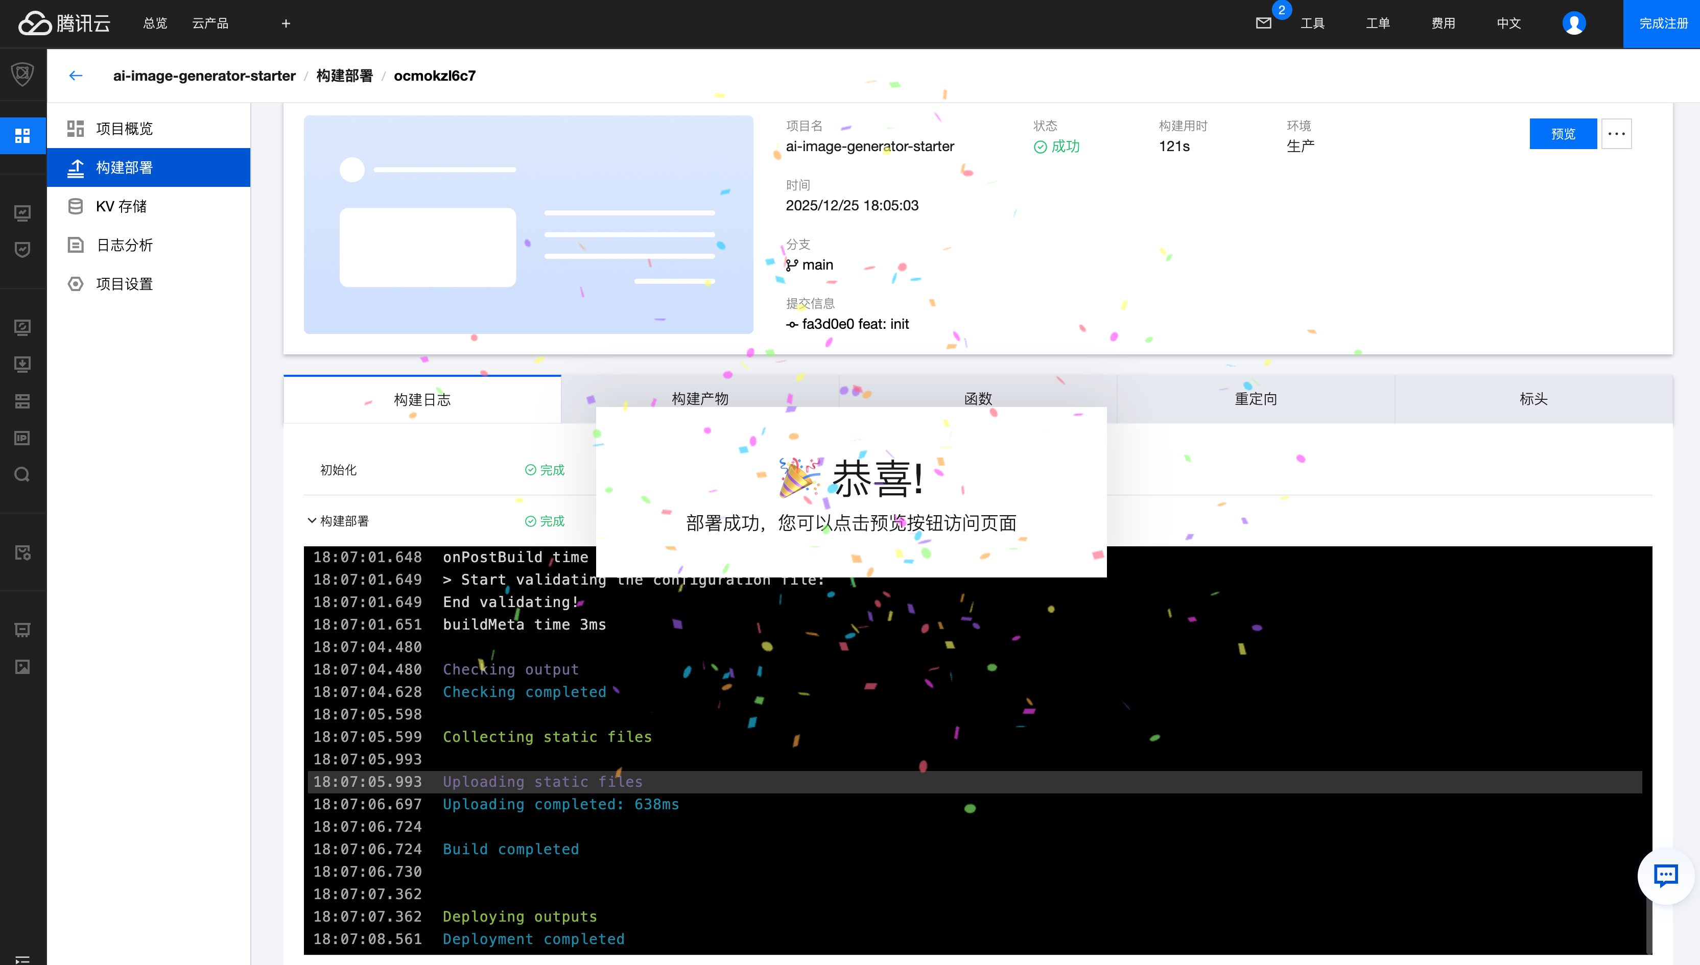Open the mail notifications icon
Screen dimensions: 1700x965
tap(1263, 23)
